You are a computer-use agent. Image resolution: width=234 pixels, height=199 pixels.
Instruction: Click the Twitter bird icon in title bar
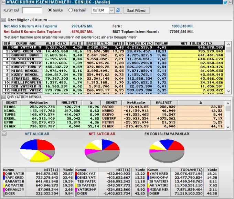pos(225,2)
